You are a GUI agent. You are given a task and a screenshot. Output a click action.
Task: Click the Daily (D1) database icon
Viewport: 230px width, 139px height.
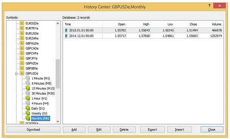tap(28, 108)
